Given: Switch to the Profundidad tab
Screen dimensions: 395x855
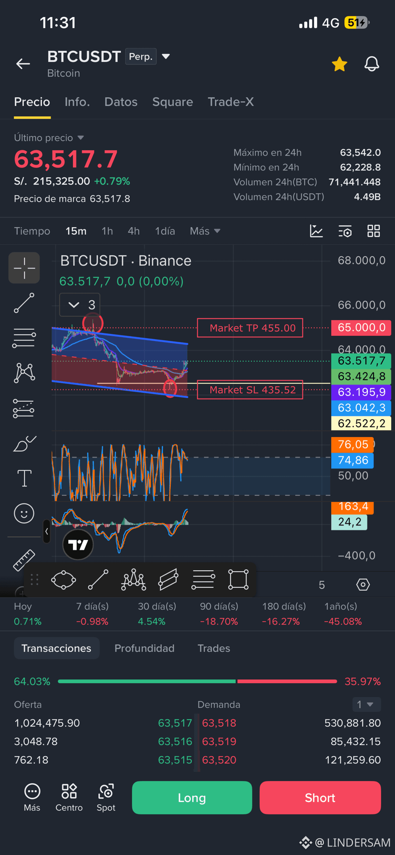Looking at the screenshot, I should 145,648.
